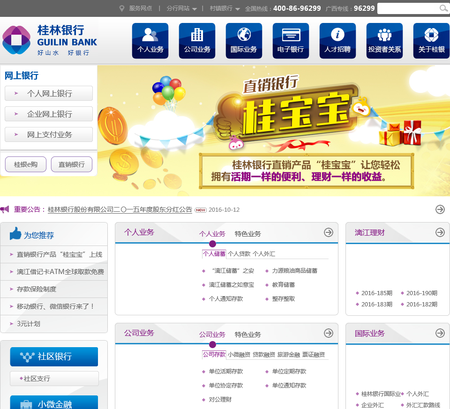Open the 国际业务 globe tile
This screenshot has height=409, width=450.
244,41
